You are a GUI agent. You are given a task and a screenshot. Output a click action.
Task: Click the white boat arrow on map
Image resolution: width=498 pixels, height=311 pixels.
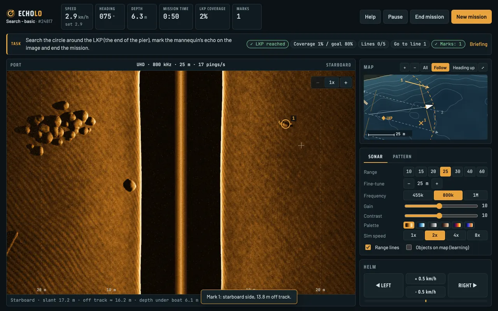pyautogui.click(x=429, y=107)
